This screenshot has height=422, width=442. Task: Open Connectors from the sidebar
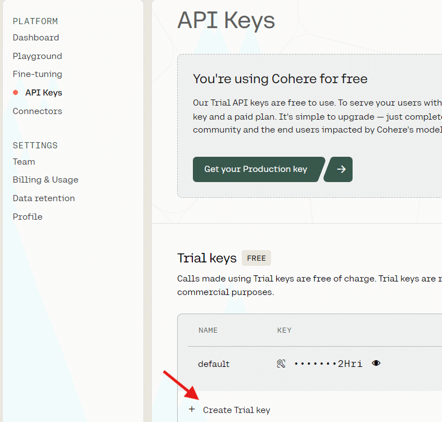tap(37, 111)
